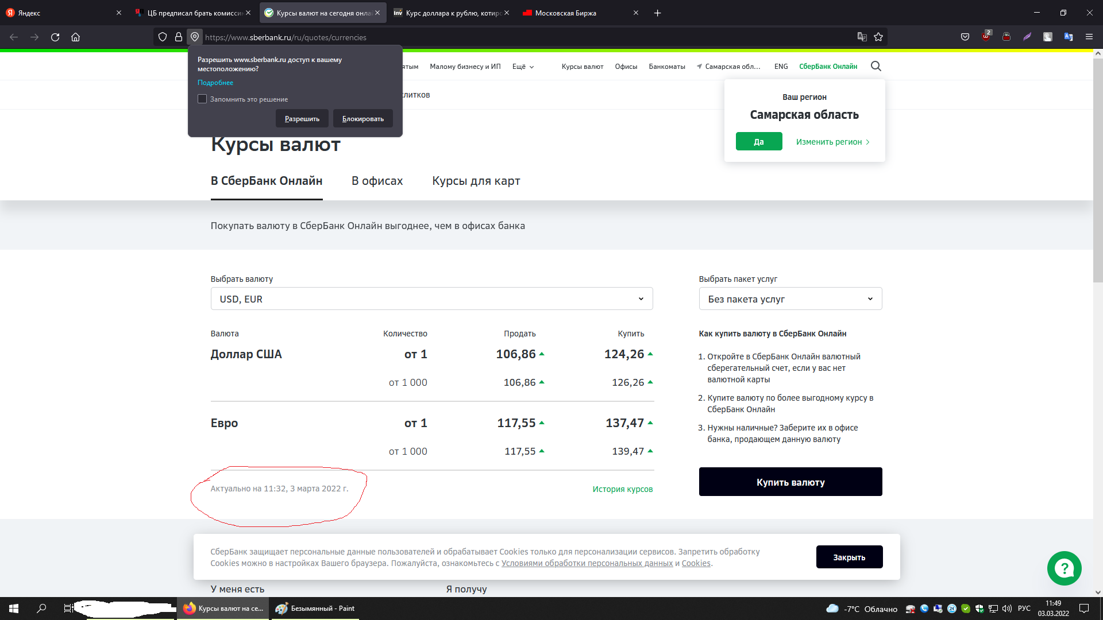Open tracking protection shield in address bar
Image resolution: width=1103 pixels, height=620 pixels.
163,37
